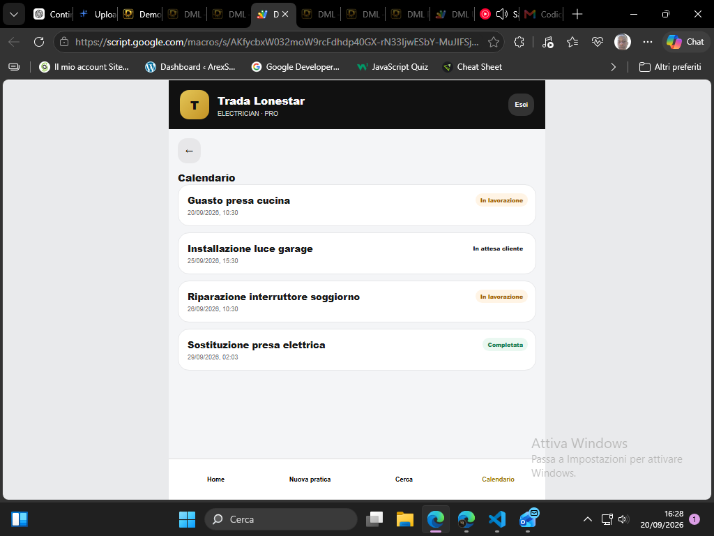Click the taskbar Cerca search box
This screenshot has height=536, width=714.
click(281, 519)
